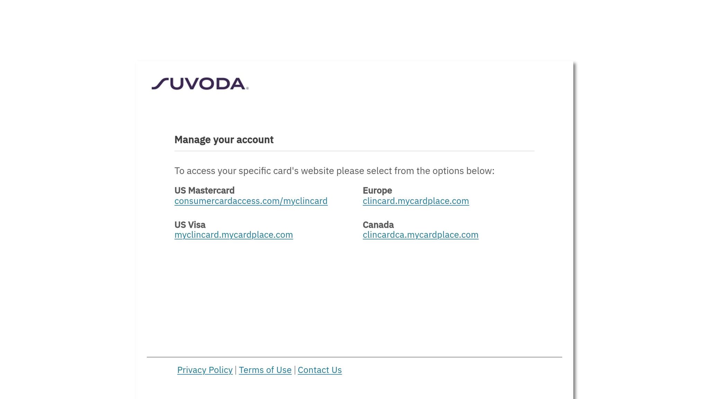
Task: Click the US Visa label
Action: click(190, 225)
